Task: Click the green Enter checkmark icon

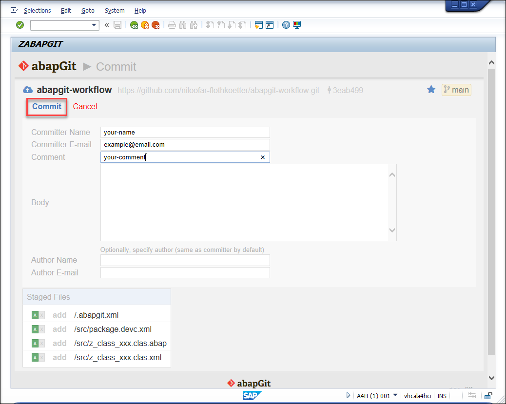Action: pyautogui.click(x=20, y=25)
